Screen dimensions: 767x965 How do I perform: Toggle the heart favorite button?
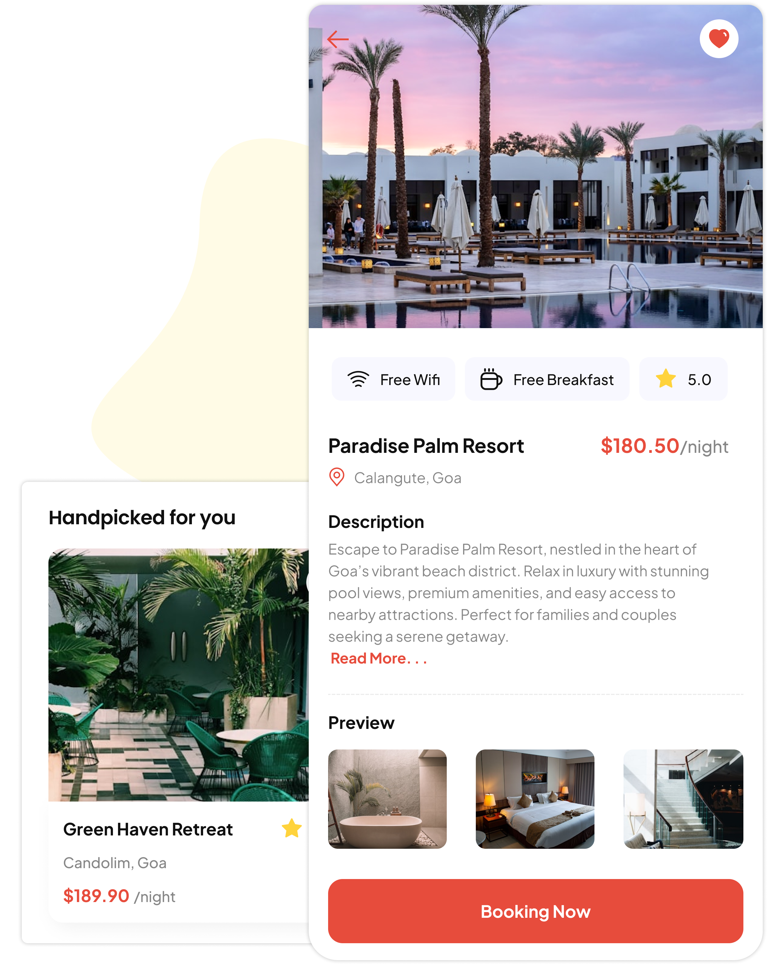[719, 38]
